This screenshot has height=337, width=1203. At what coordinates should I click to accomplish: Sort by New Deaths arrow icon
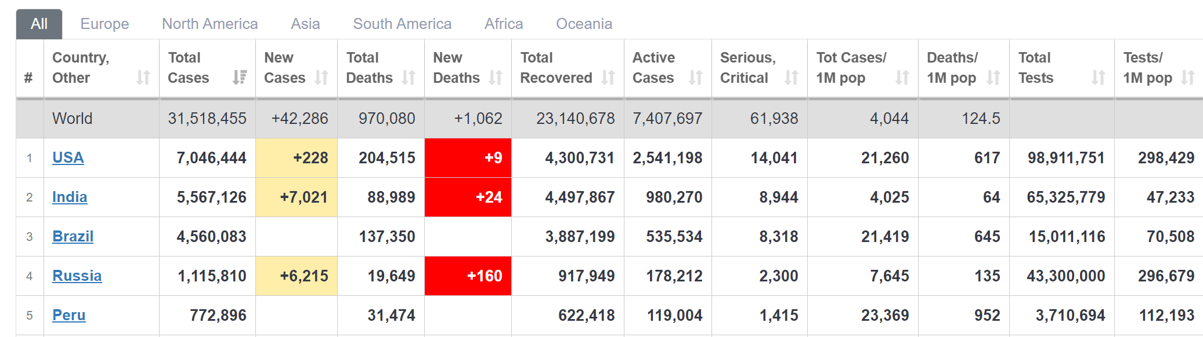(495, 78)
